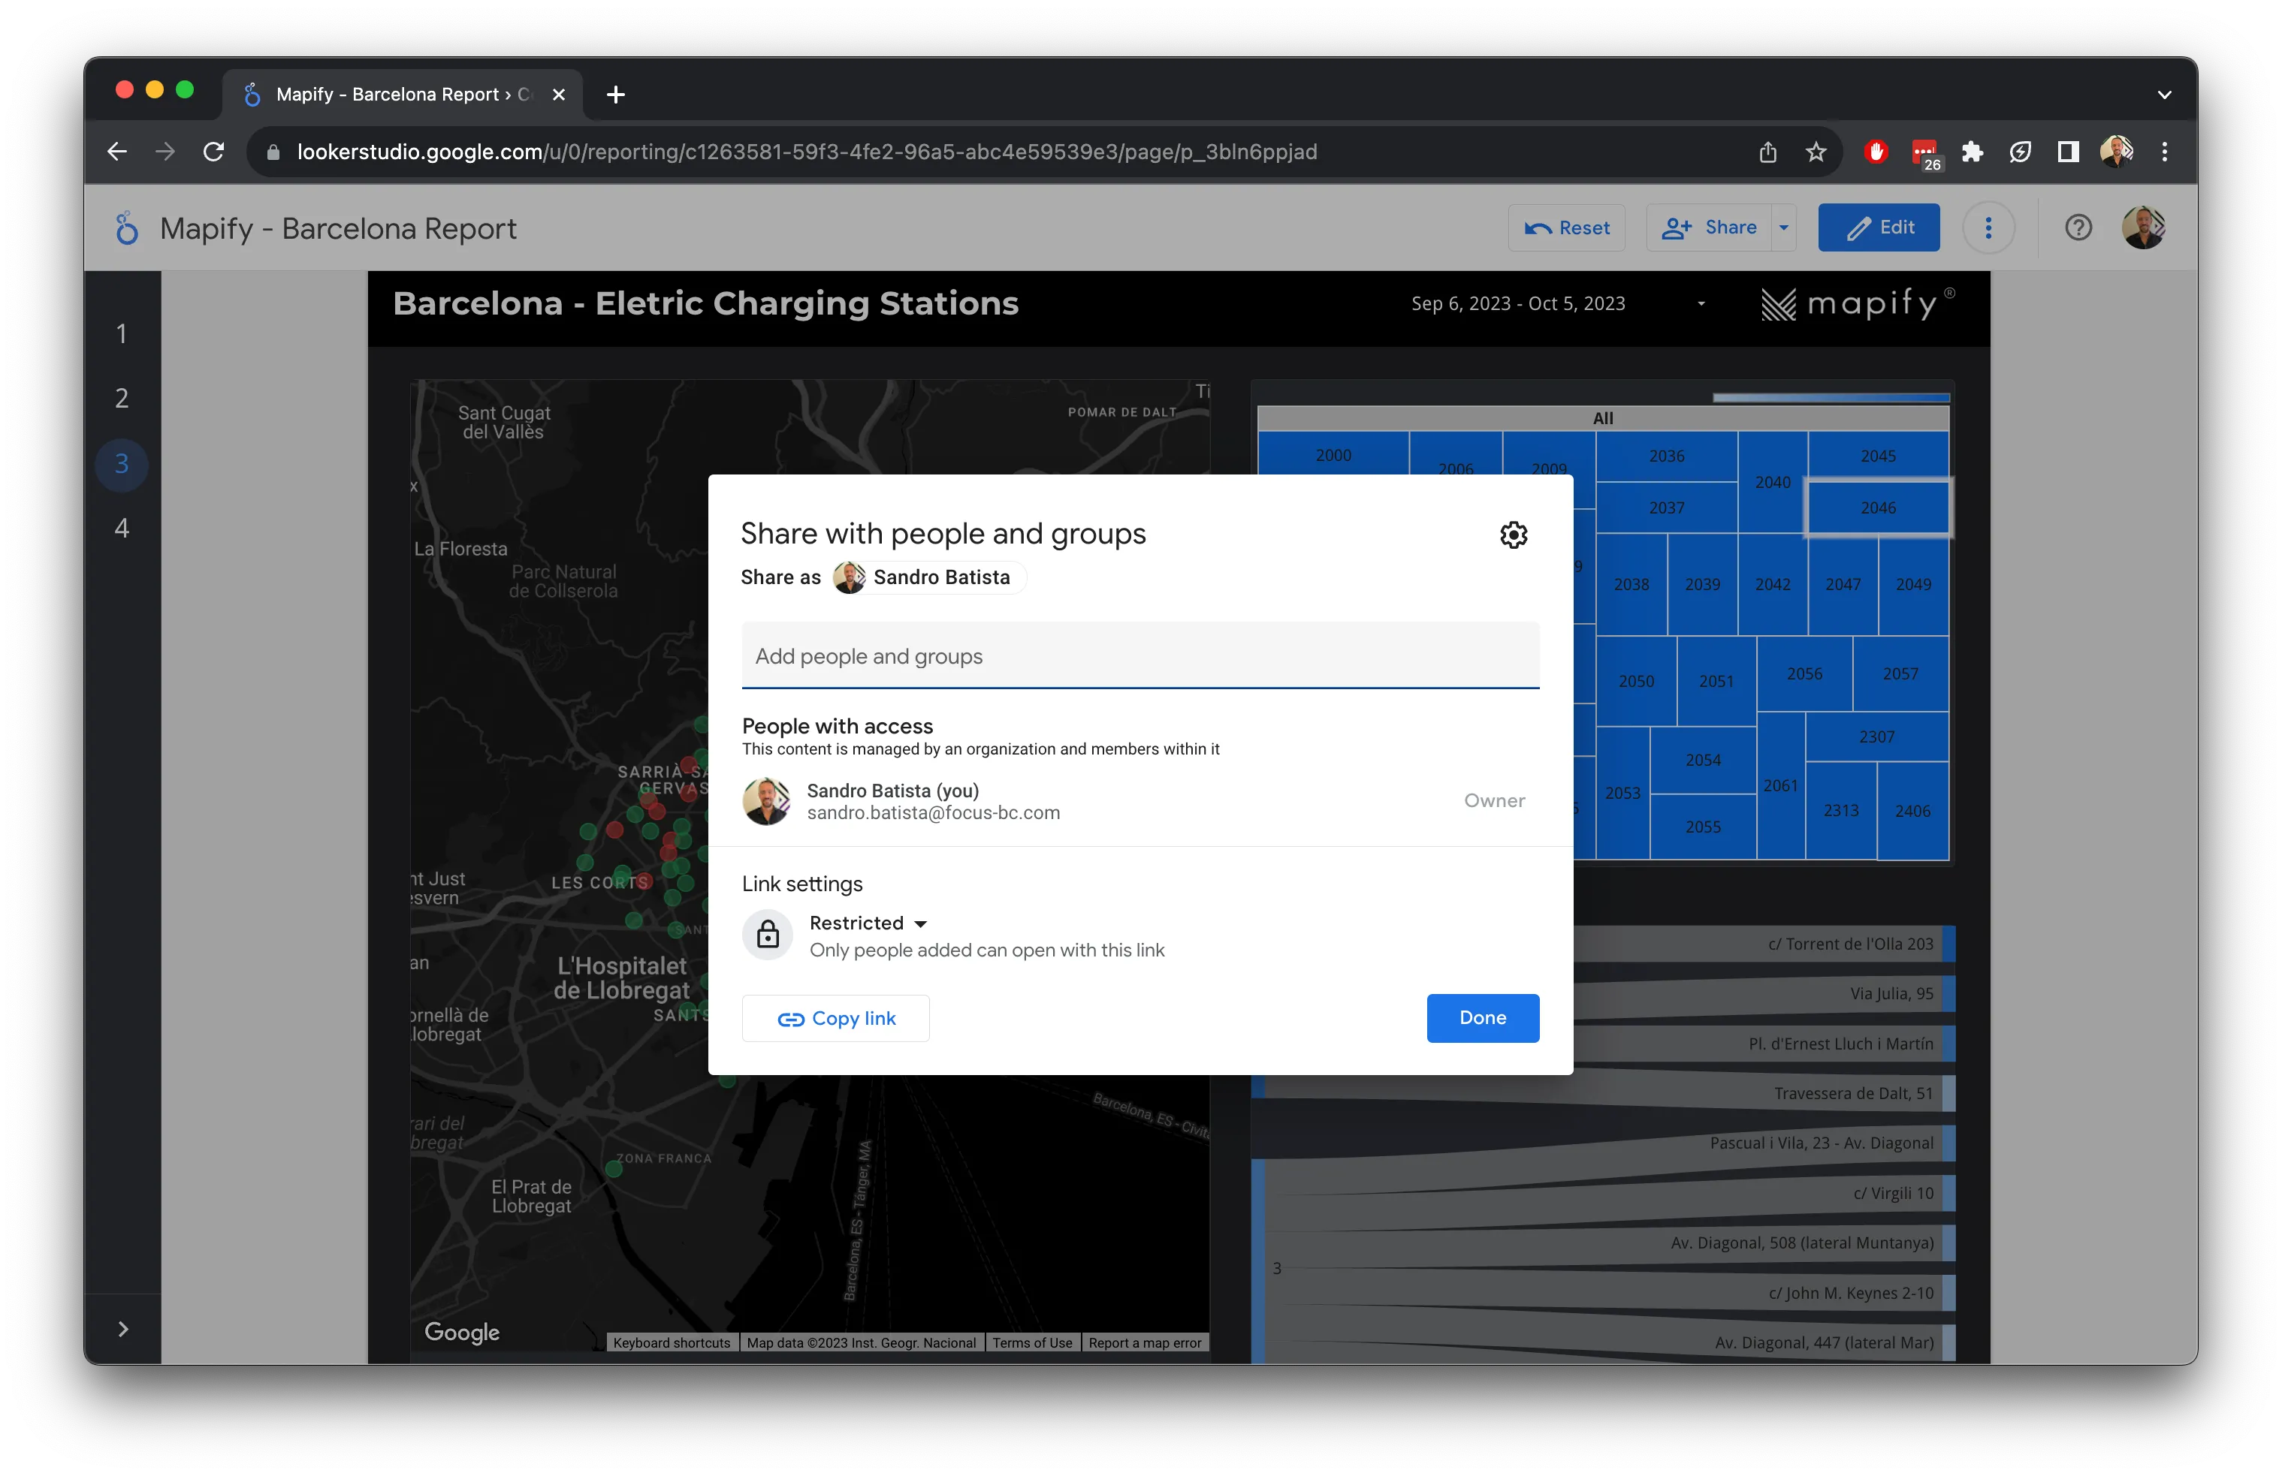The width and height of the screenshot is (2282, 1476).
Task: Open Chrome profile avatar in toolbar
Action: point(2116,152)
